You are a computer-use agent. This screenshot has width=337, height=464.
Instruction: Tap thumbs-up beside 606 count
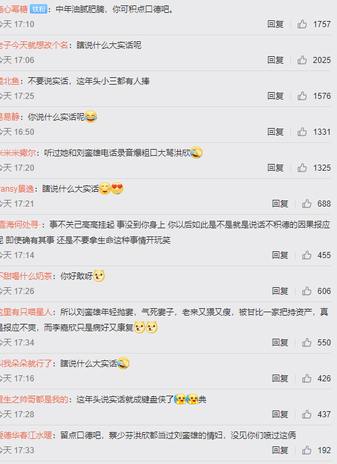point(307,291)
